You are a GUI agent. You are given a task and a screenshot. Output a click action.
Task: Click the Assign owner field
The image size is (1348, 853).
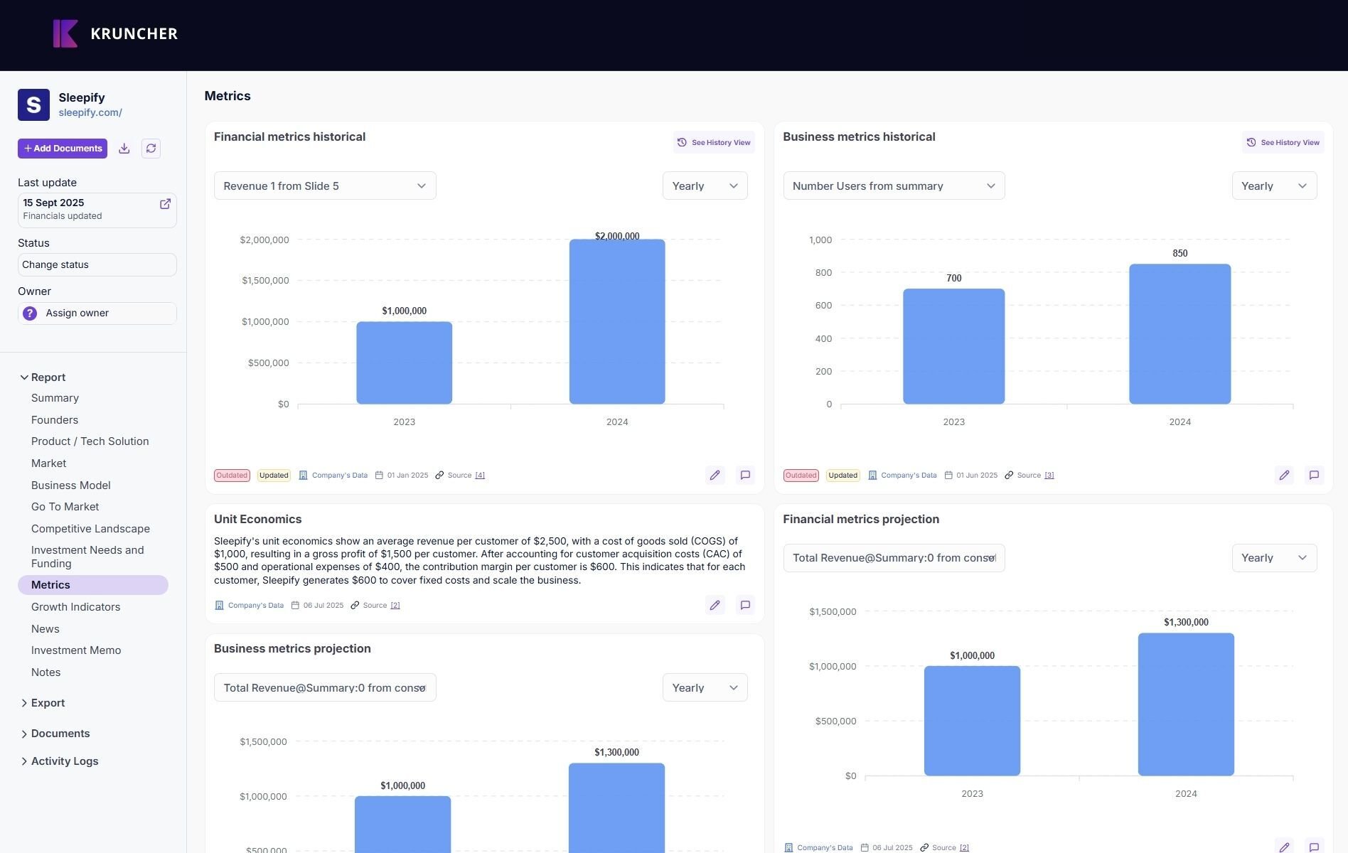[x=97, y=313]
